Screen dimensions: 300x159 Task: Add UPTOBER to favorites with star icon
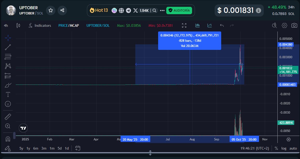(51, 10)
